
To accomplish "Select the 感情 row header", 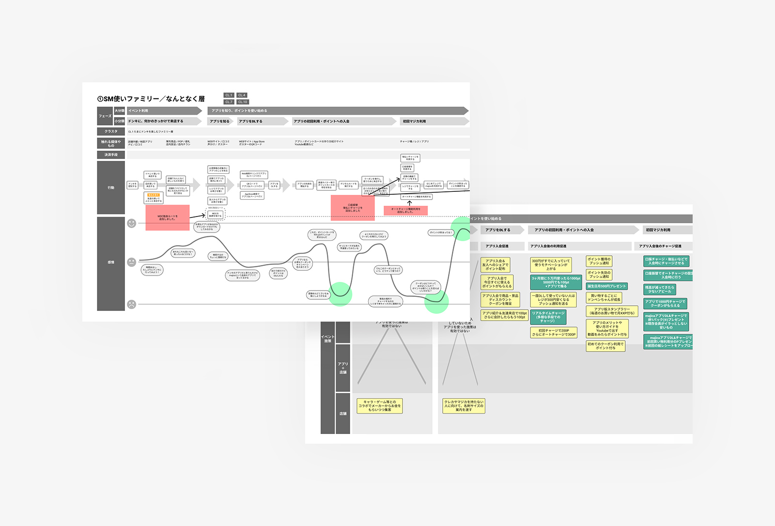I will [x=111, y=263].
